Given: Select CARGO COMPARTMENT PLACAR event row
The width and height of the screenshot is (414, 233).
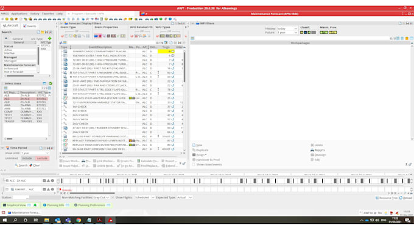Looking at the screenshot, I should tap(121, 52).
